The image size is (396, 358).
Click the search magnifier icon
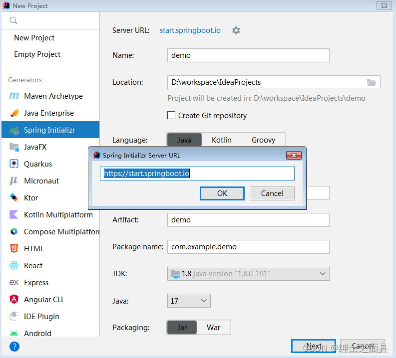click(x=13, y=20)
